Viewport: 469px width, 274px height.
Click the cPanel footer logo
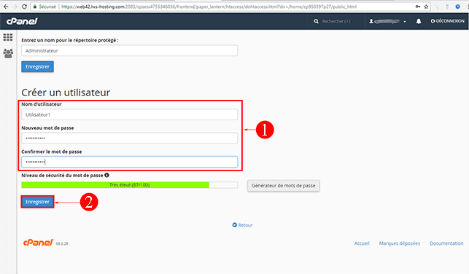38,243
